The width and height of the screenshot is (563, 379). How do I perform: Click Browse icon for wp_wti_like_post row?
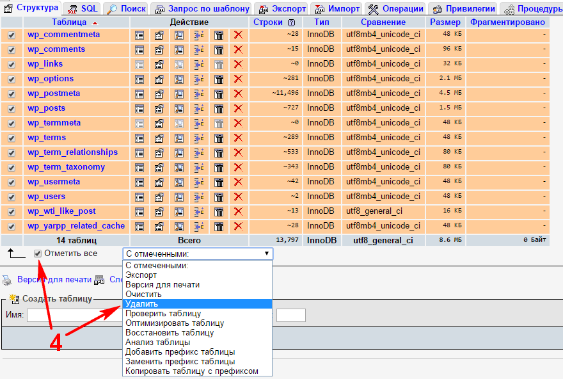(x=139, y=212)
